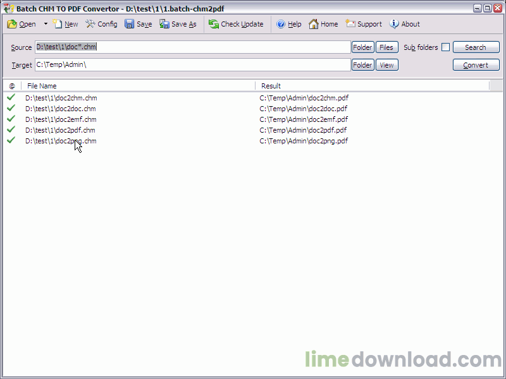The height and width of the screenshot is (379, 506).
Task: Expand the Open button dropdown arrow
Action: 46,24
